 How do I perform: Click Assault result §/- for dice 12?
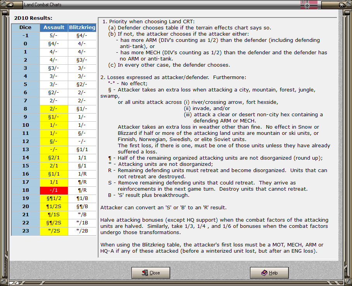[54, 141]
